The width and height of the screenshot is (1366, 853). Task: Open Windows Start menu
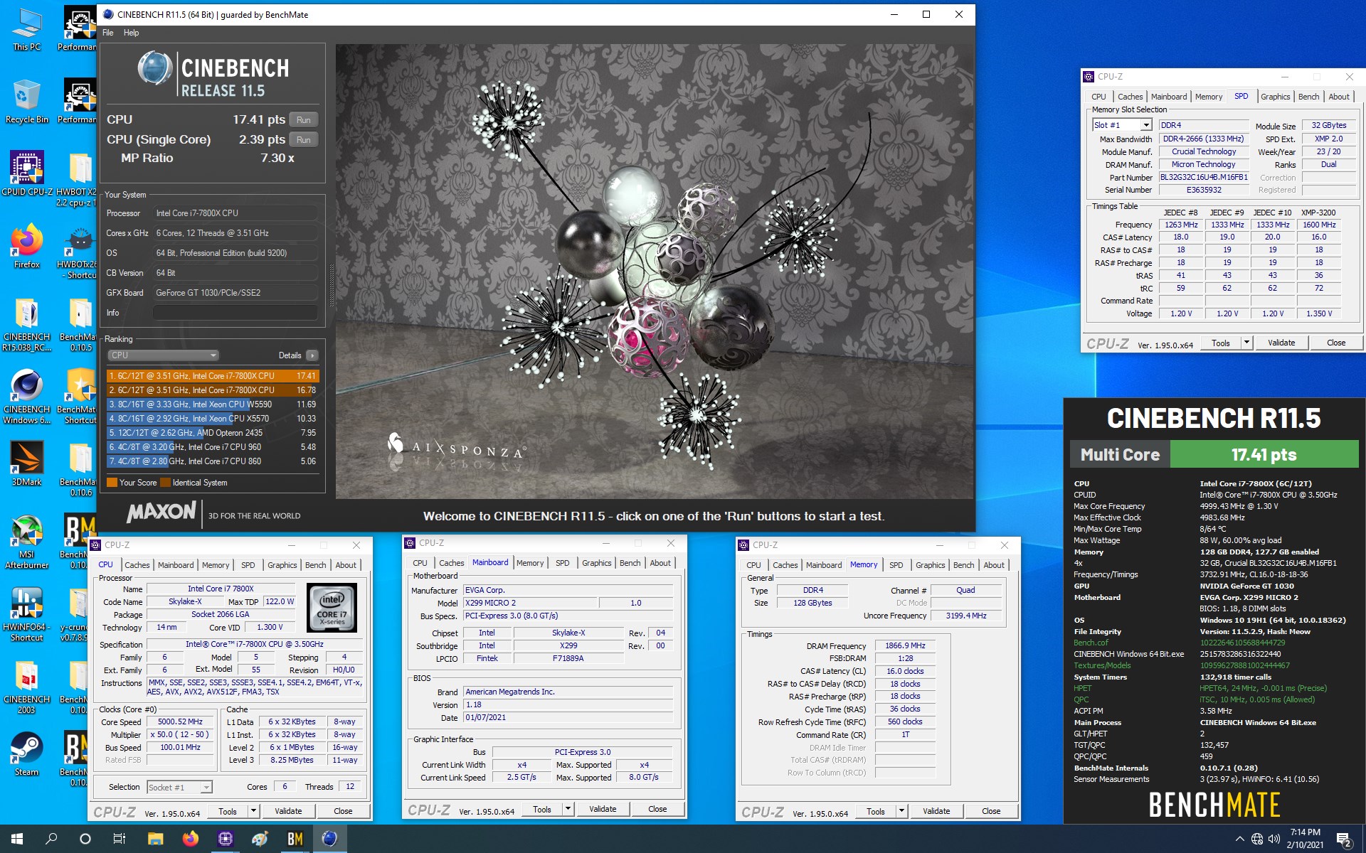17,839
